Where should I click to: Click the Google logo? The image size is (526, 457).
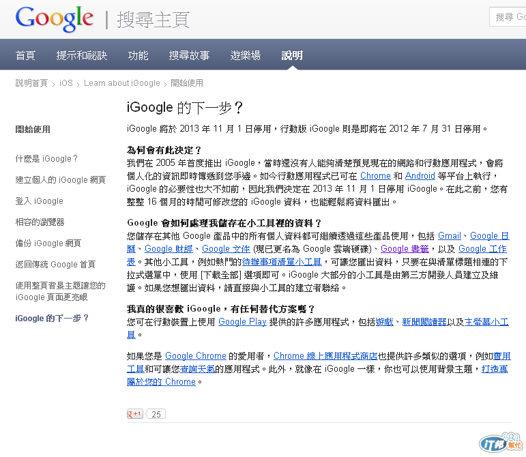(55, 19)
